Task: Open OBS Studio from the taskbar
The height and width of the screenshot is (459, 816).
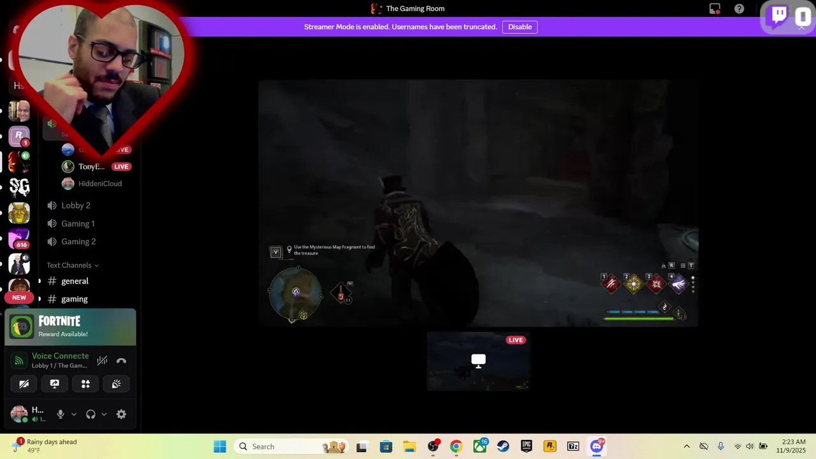Action: click(x=433, y=446)
